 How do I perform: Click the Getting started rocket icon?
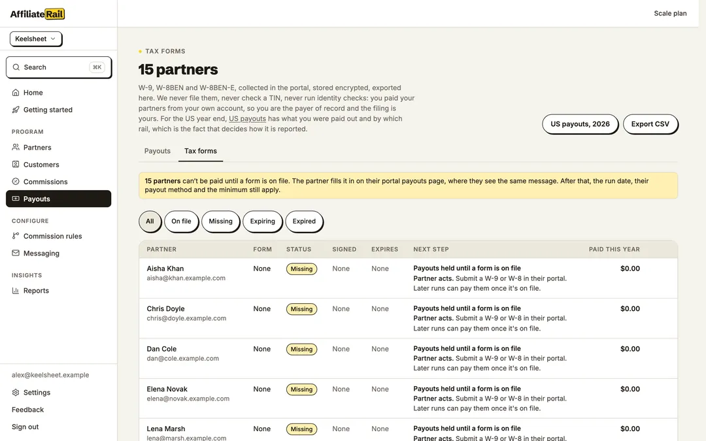[x=16, y=109]
